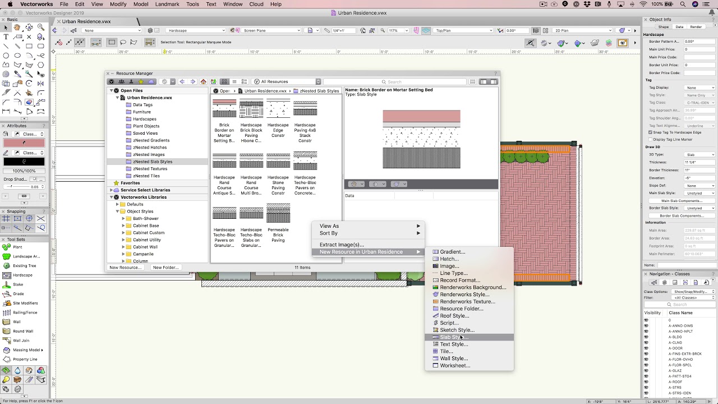Screen dimensions: 718x404
Task: Click the pink fill color swatch in Attributes
Action: (x=24, y=143)
